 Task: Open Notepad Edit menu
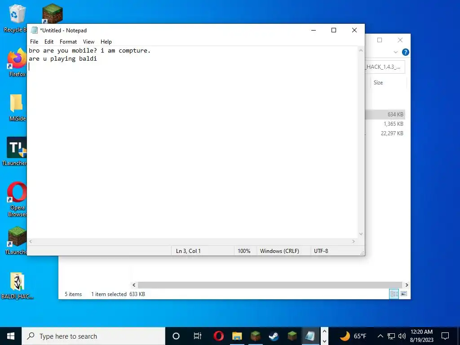[x=49, y=42]
